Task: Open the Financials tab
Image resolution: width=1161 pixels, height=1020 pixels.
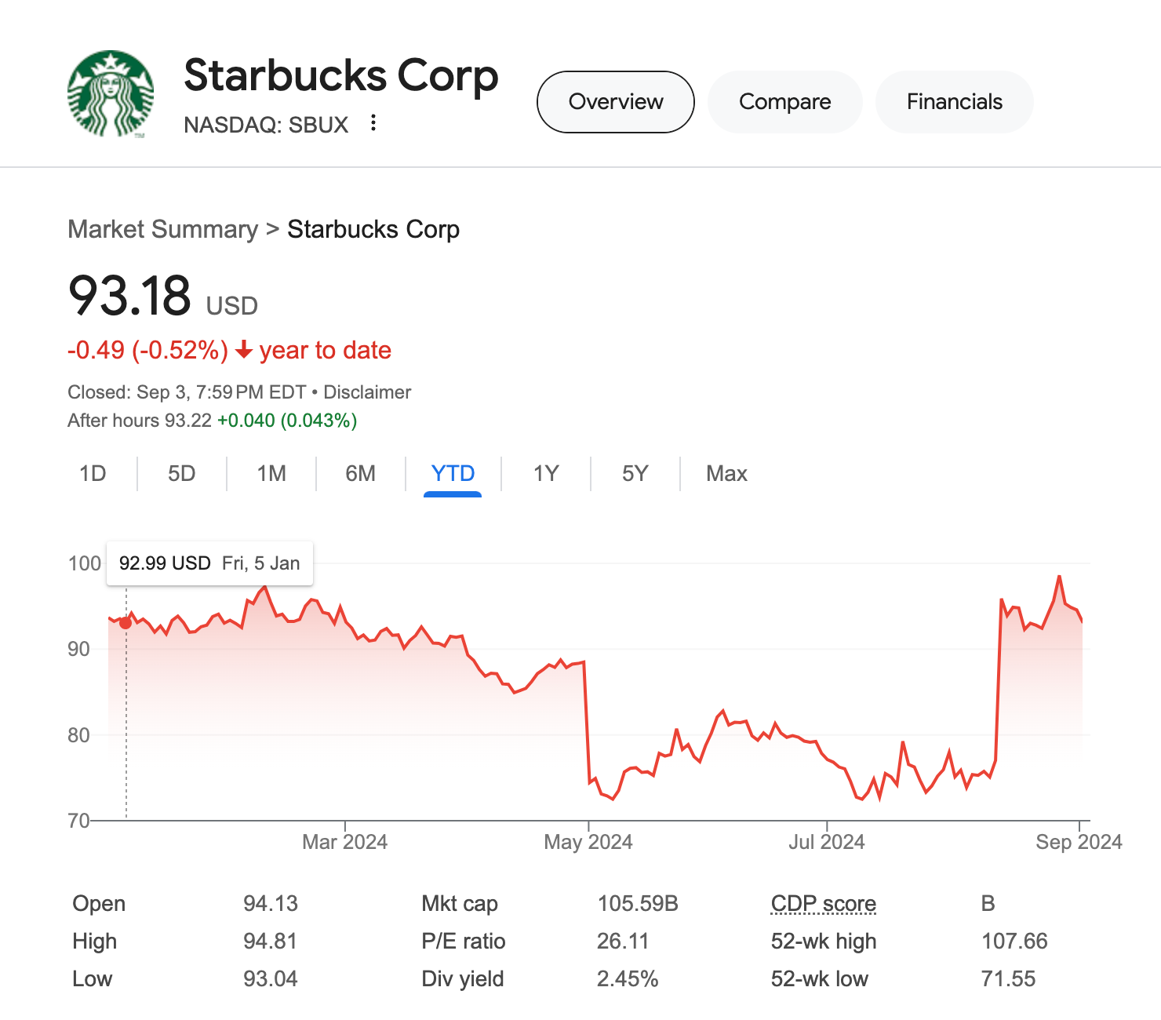Action: tap(954, 102)
